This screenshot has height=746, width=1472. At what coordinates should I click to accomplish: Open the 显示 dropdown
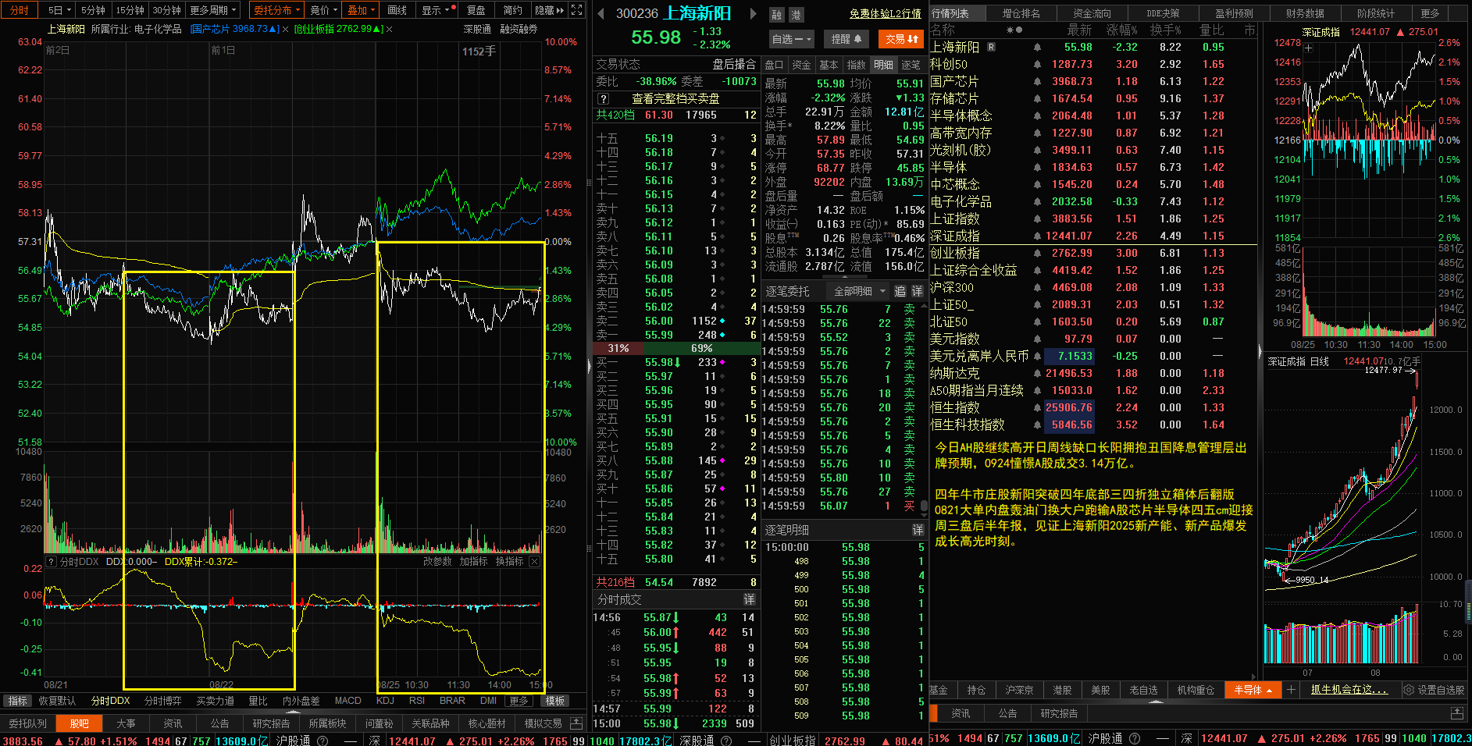click(437, 10)
